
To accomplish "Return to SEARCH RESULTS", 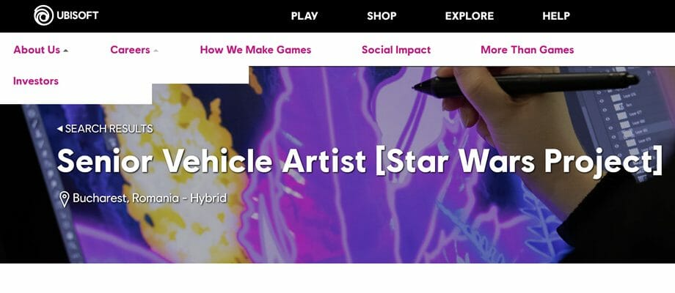I will pos(109,128).
